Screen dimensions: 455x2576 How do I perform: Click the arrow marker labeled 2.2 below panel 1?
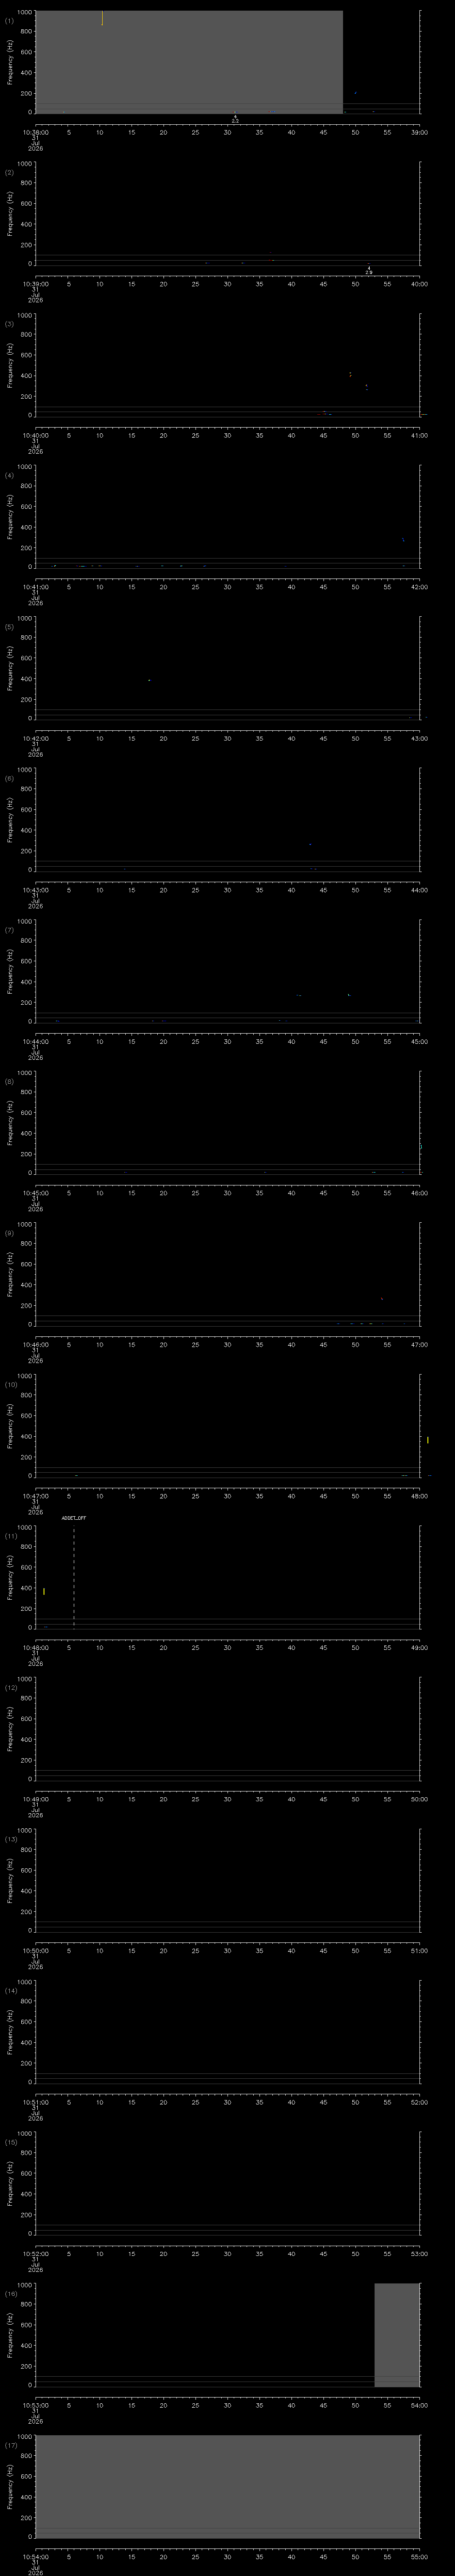point(235,118)
